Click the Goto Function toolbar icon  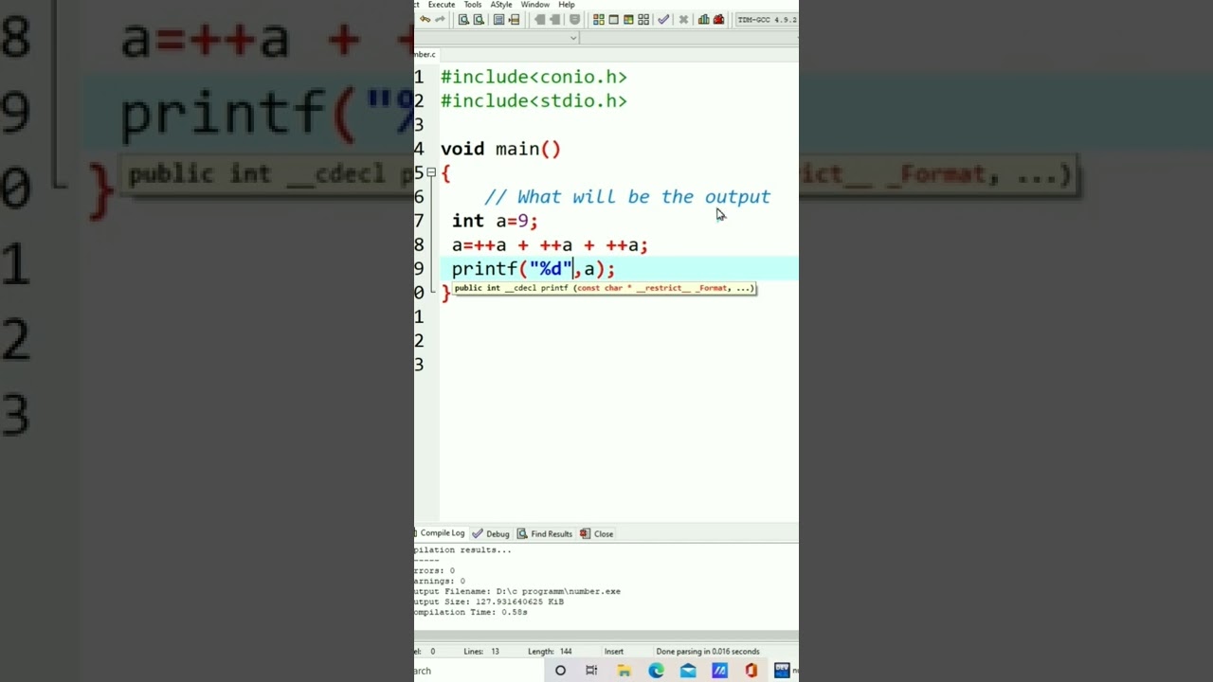point(498,19)
